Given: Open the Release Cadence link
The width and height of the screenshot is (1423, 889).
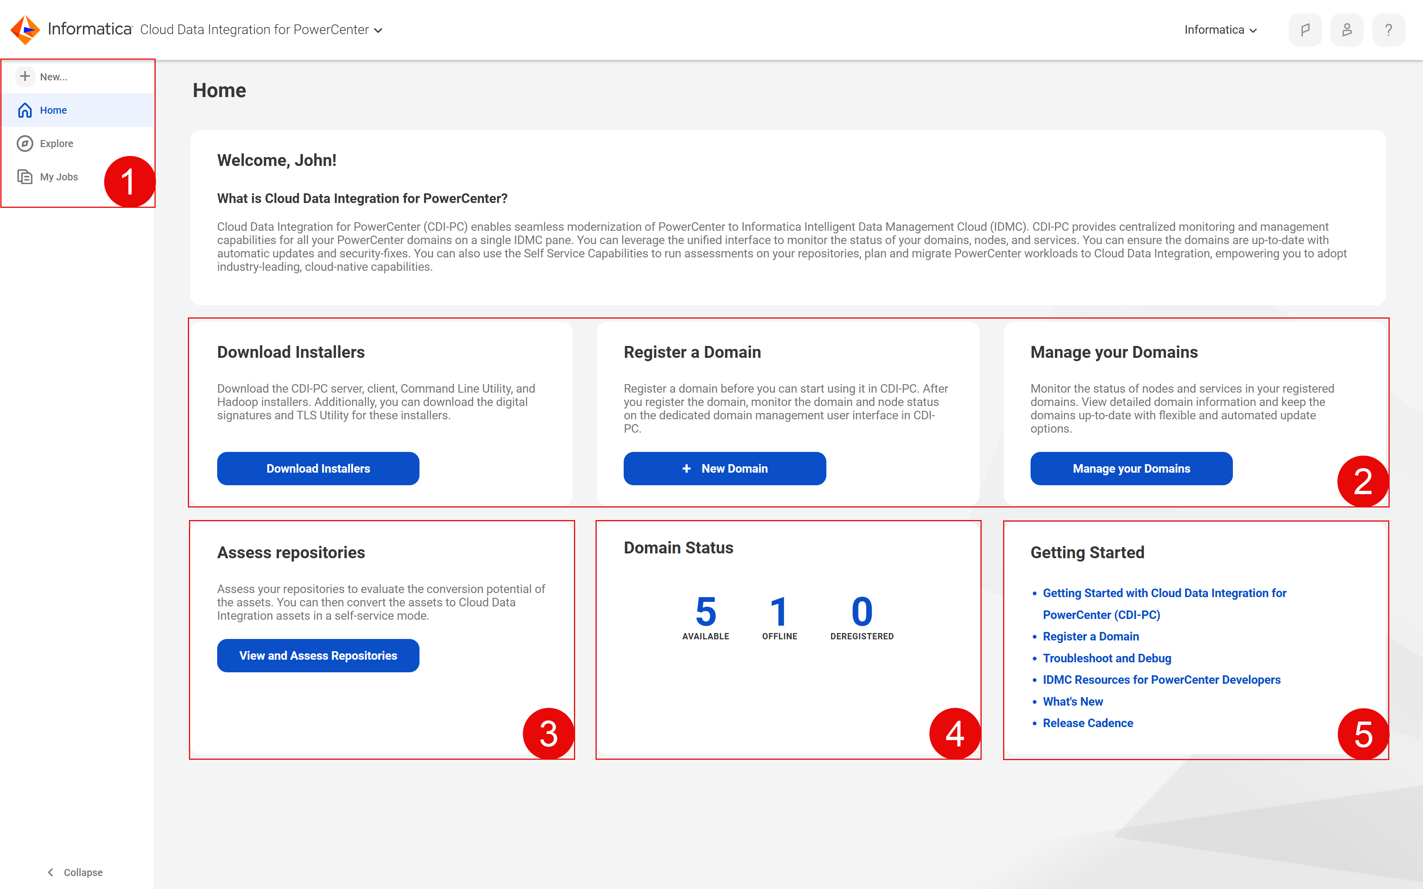Looking at the screenshot, I should (1088, 723).
